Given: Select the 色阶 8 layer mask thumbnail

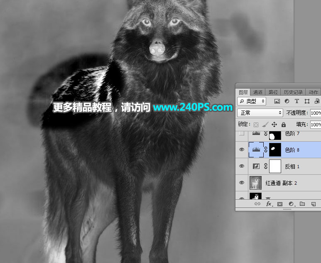Looking at the screenshot, I should pyautogui.click(x=275, y=150).
